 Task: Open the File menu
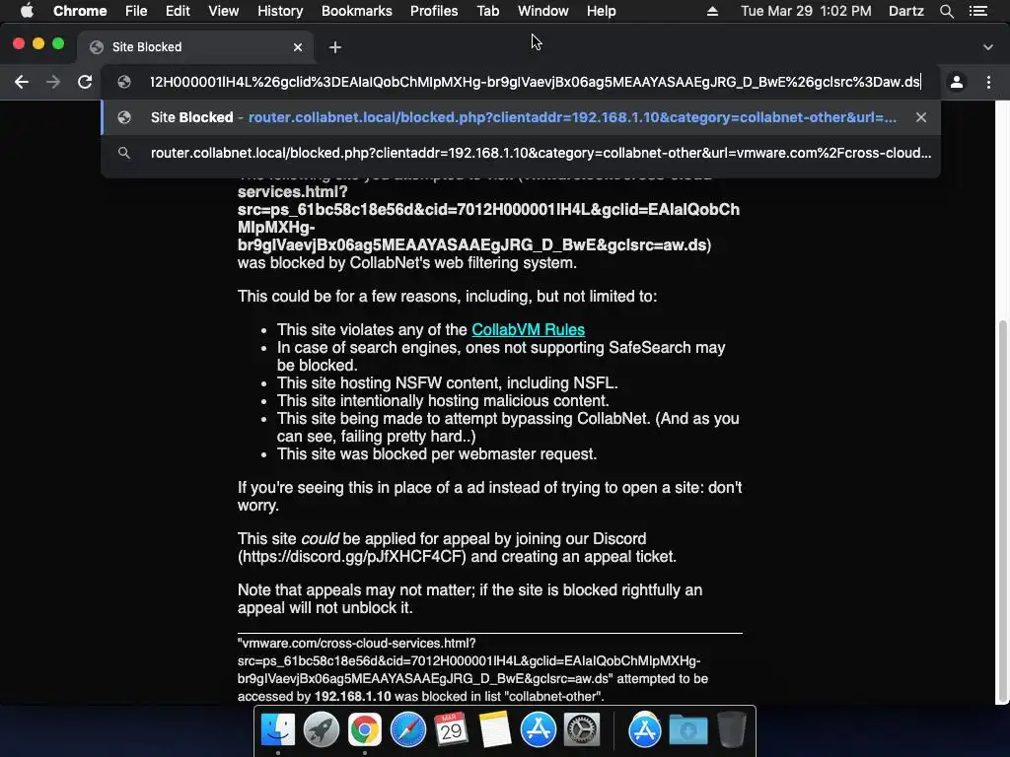point(136,11)
